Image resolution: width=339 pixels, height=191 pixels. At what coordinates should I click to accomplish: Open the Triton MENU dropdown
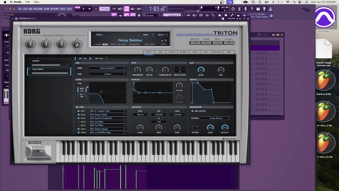coord(161,35)
